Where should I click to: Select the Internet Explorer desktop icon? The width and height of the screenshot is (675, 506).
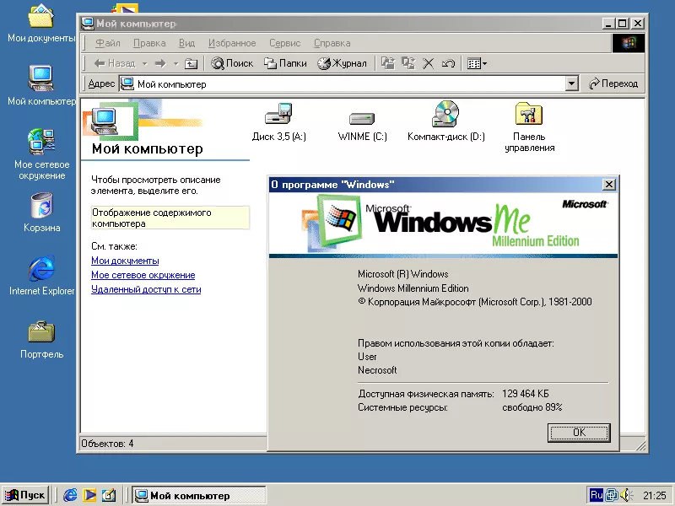tap(41, 276)
